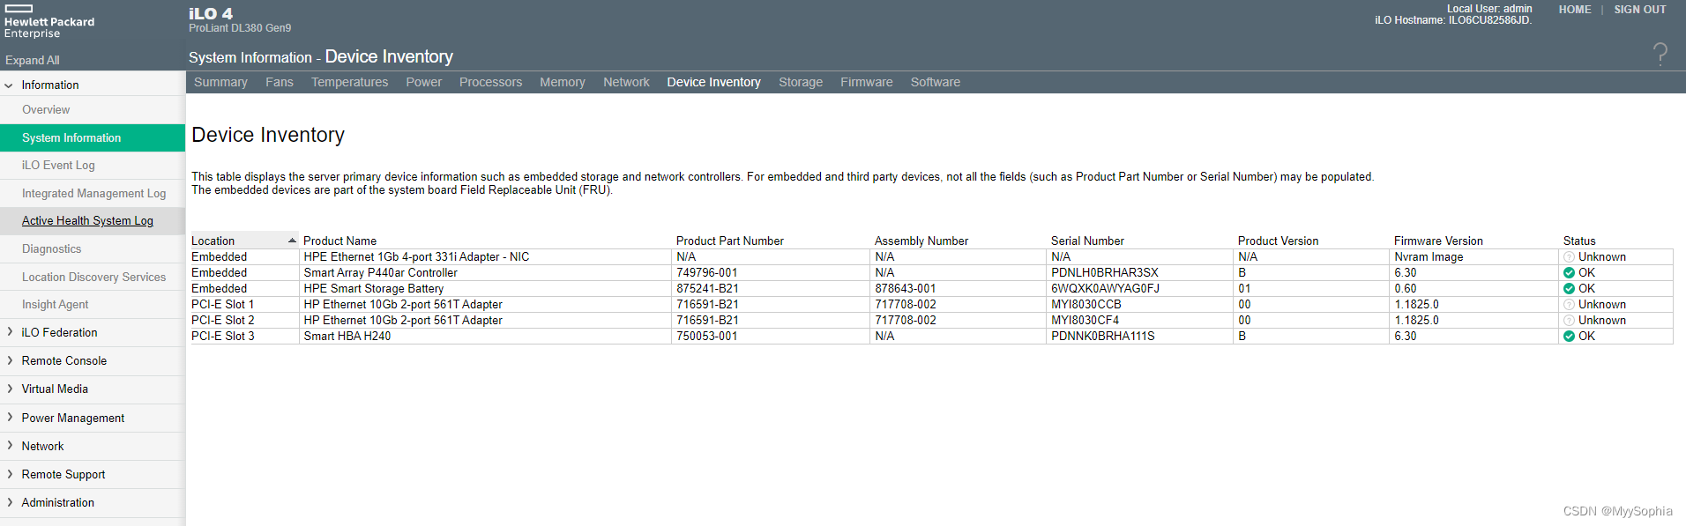Click serial number MYI8030CCB
Viewport: 1686px width, 526px height.
click(x=1086, y=305)
